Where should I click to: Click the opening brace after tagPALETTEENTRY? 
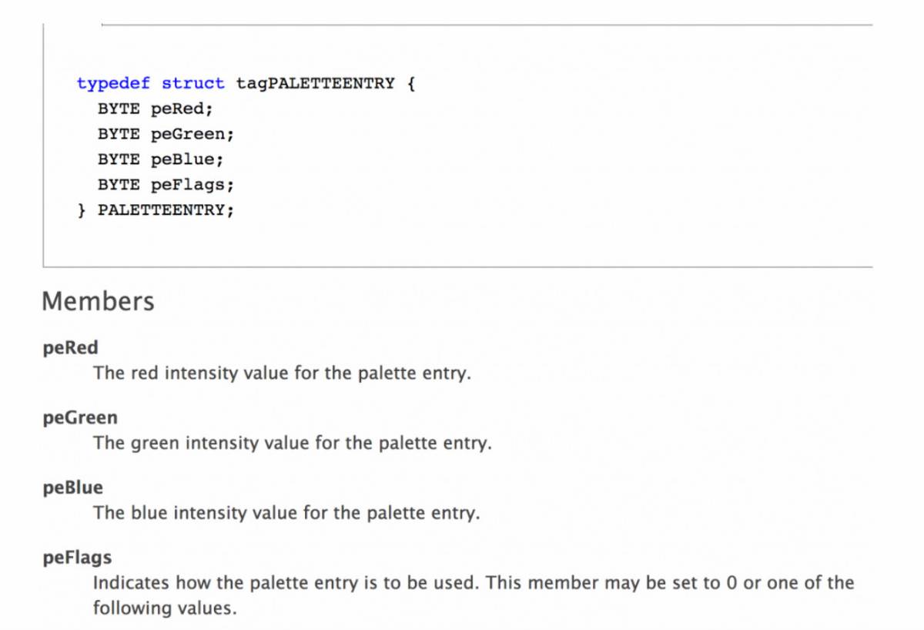coord(410,83)
